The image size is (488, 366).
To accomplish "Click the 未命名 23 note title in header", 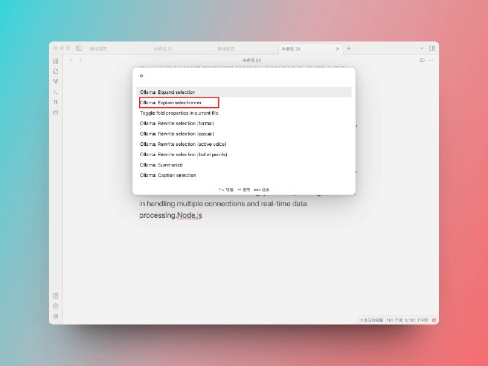I will point(251,60).
